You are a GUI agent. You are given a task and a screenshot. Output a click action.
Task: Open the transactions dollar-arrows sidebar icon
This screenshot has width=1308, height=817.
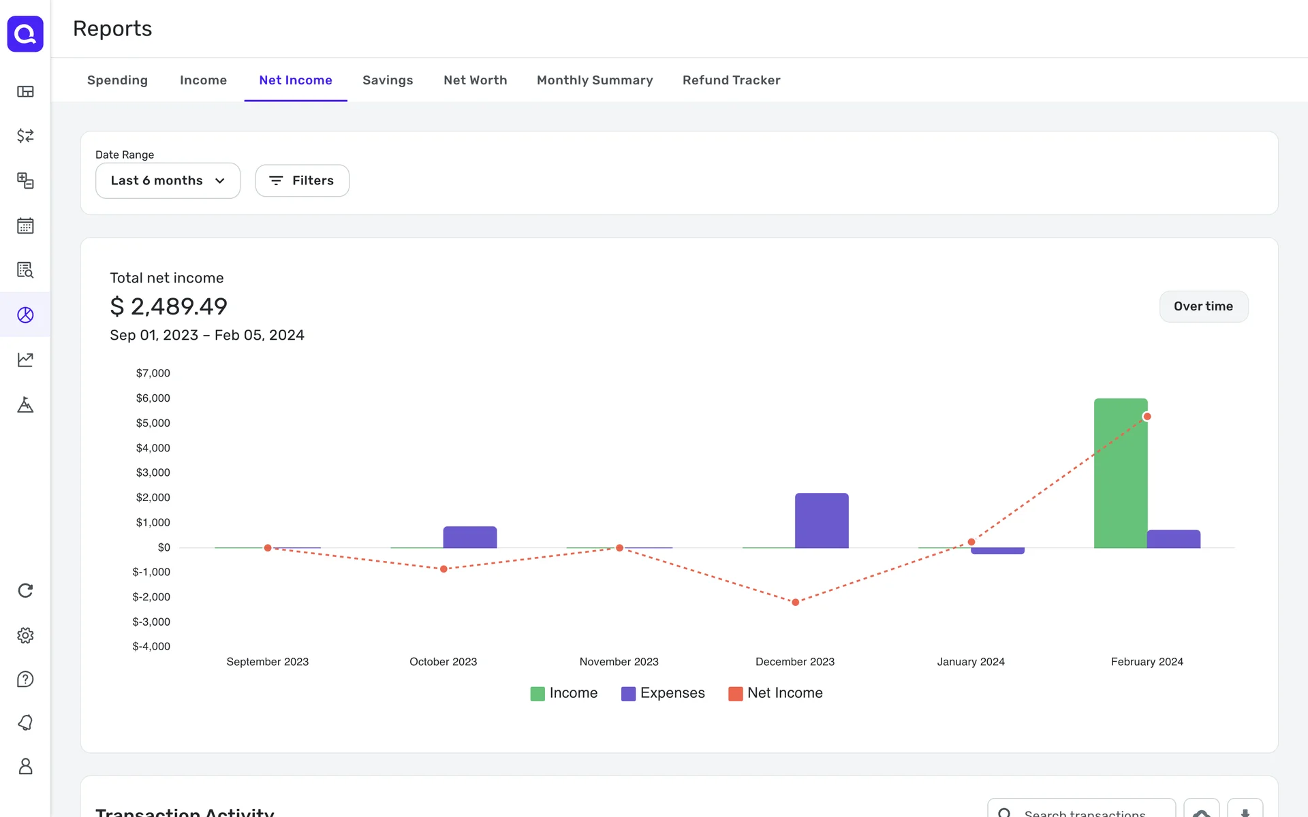(25, 135)
